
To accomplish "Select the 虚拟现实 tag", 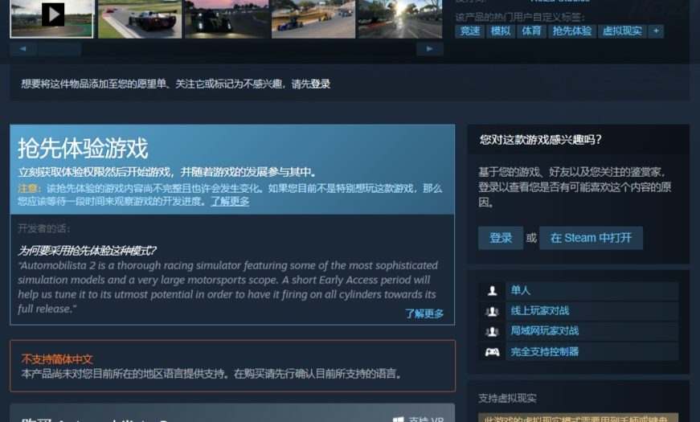I will click(622, 31).
